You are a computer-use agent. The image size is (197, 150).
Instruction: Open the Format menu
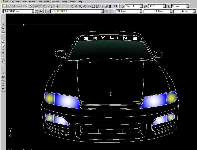pyautogui.click(x=32, y=2)
